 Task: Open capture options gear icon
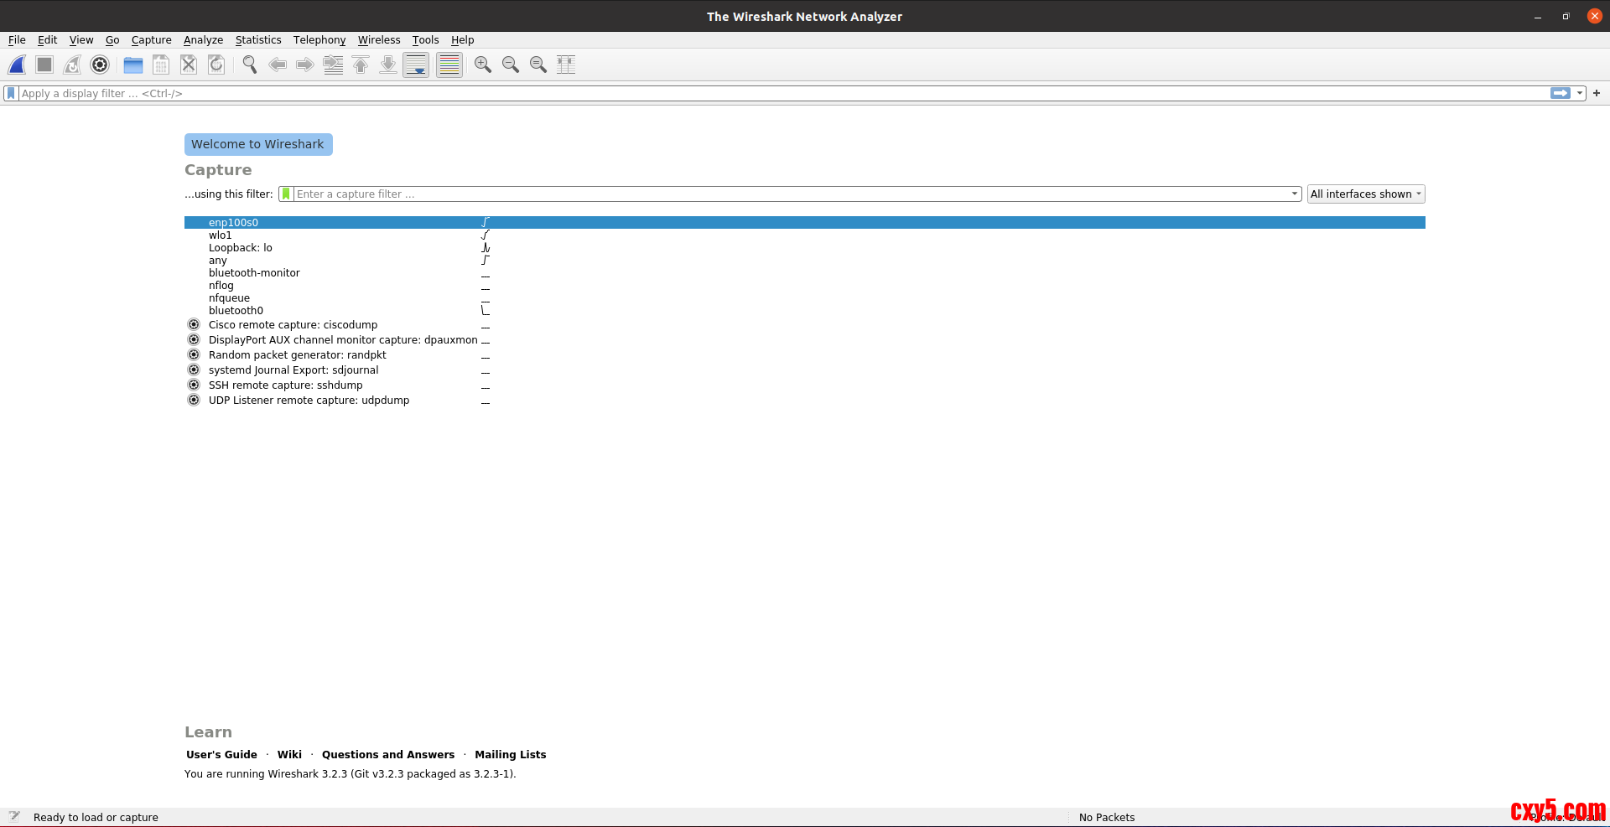pyautogui.click(x=100, y=65)
